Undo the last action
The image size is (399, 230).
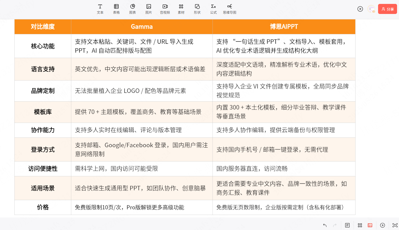325,225
